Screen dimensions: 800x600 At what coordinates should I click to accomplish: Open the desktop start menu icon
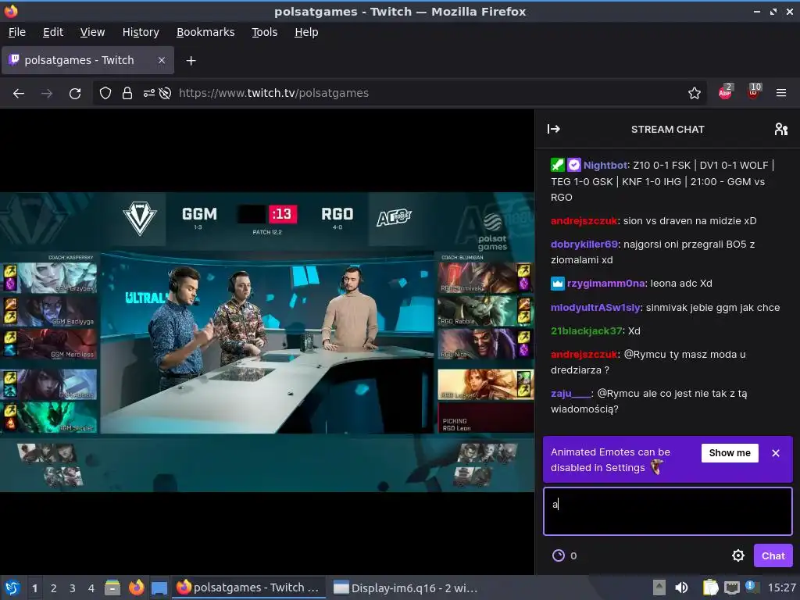(12, 587)
